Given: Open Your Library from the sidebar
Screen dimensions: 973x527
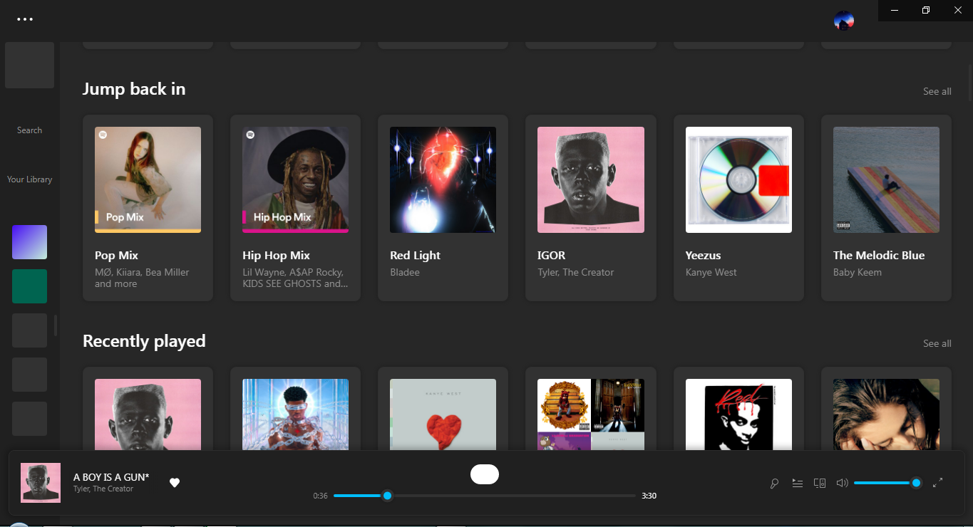Looking at the screenshot, I should click(x=29, y=179).
